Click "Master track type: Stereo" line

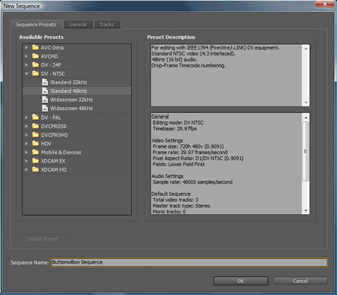[x=181, y=206]
